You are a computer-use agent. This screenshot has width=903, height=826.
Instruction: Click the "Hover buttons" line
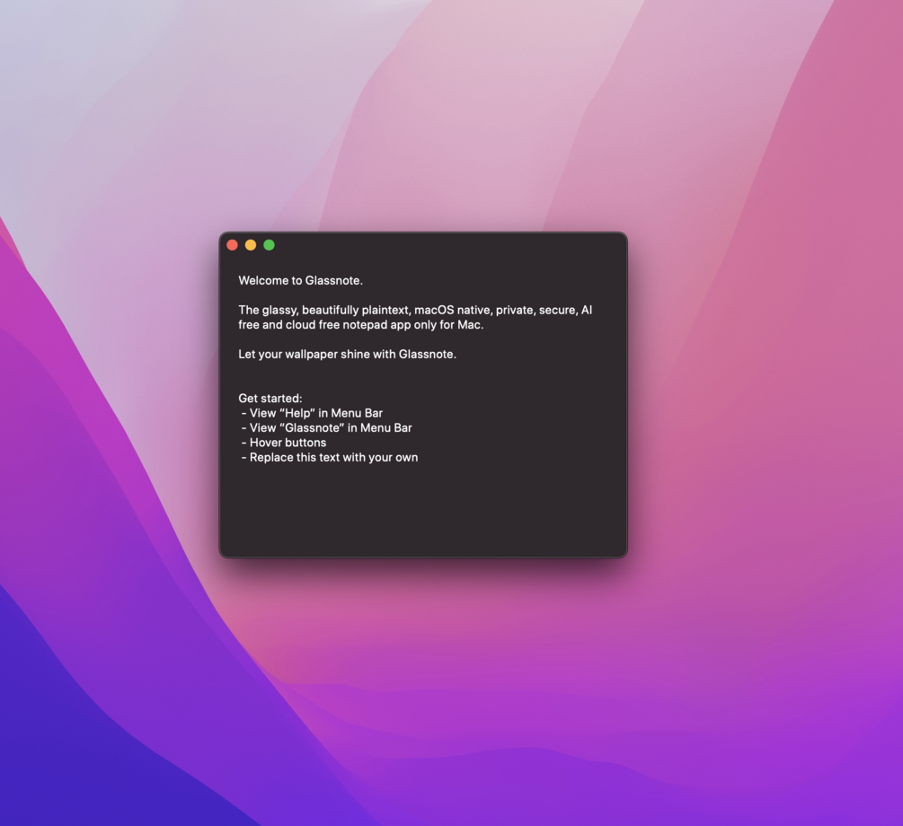tap(284, 443)
